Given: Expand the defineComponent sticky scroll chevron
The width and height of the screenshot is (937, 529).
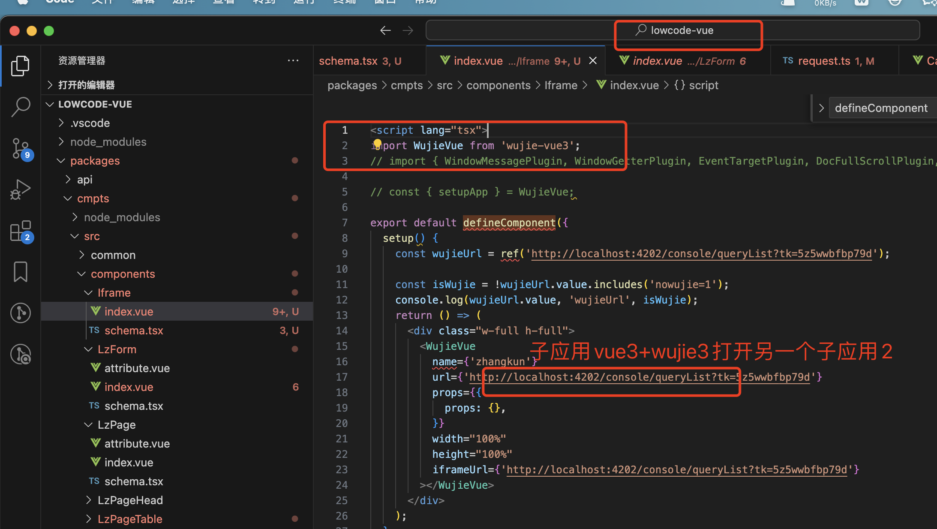Looking at the screenshot, I should 821,108.
